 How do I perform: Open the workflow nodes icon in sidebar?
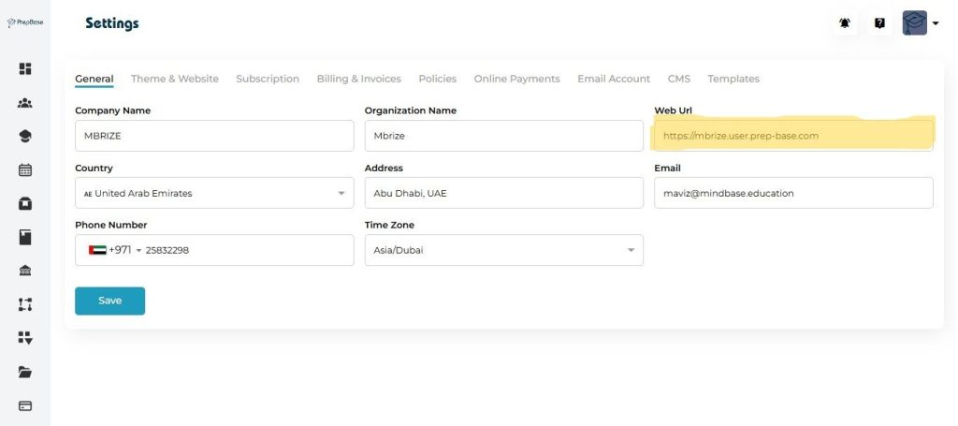(x=25, y=304)
